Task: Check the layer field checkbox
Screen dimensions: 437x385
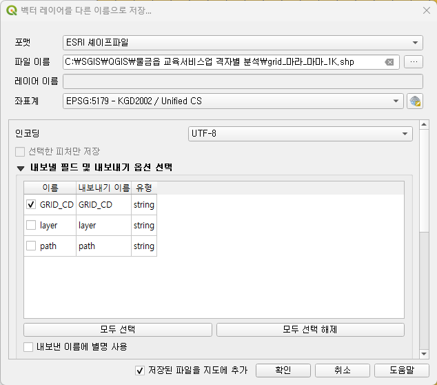Action: (x=31, y=225)
